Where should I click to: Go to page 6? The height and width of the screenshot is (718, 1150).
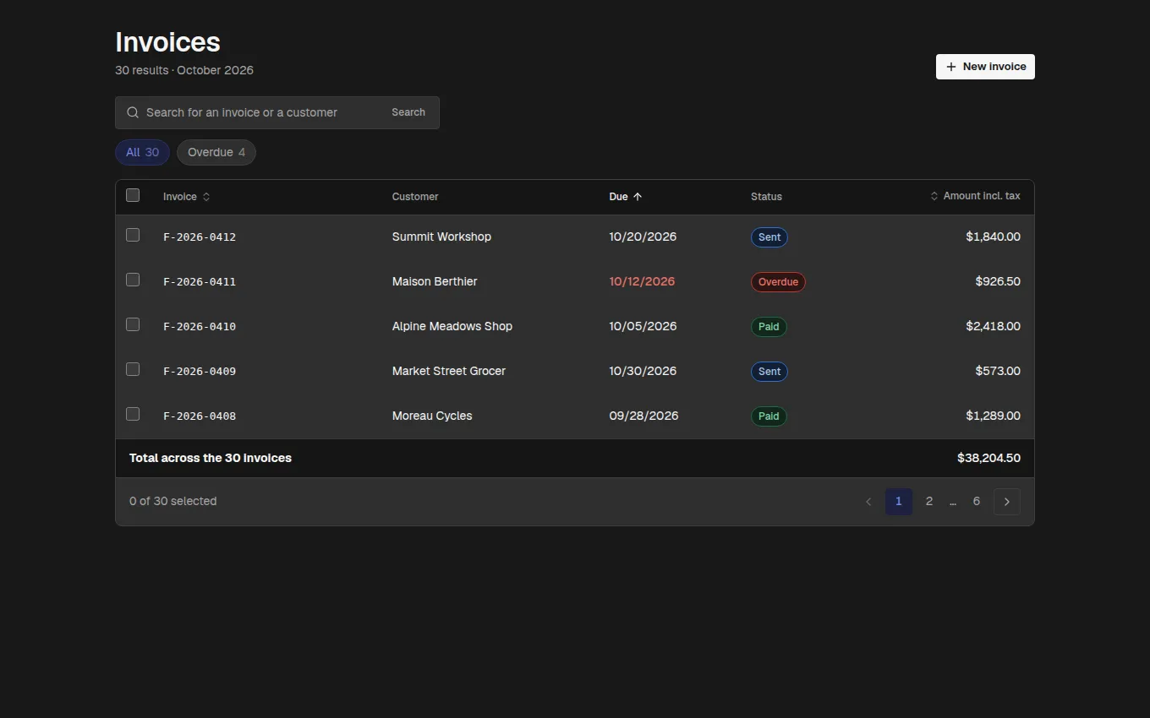click(977, 502)
